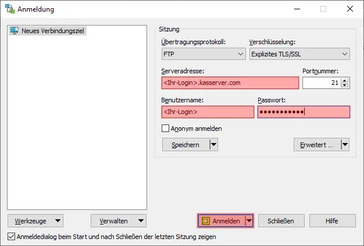Click the Serveradresse input field
The width and height of the screenshot is (364, 246).
tap(230, 83)
